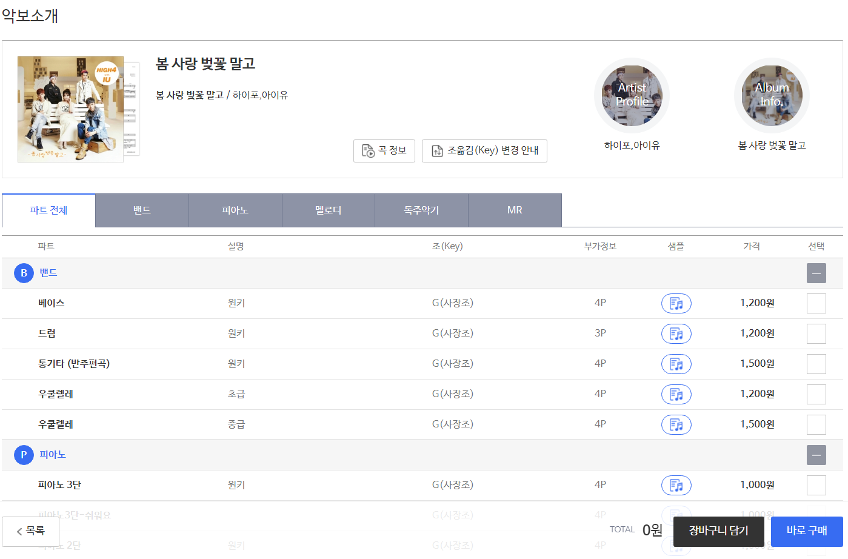Click the 드럼 part name
This screenshot has width=848, height=559.
pos(47,333)
